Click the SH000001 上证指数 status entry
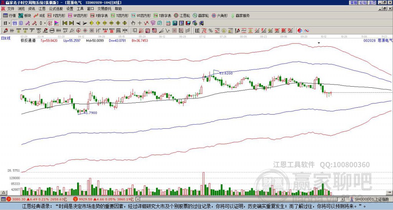 [370, 199]
